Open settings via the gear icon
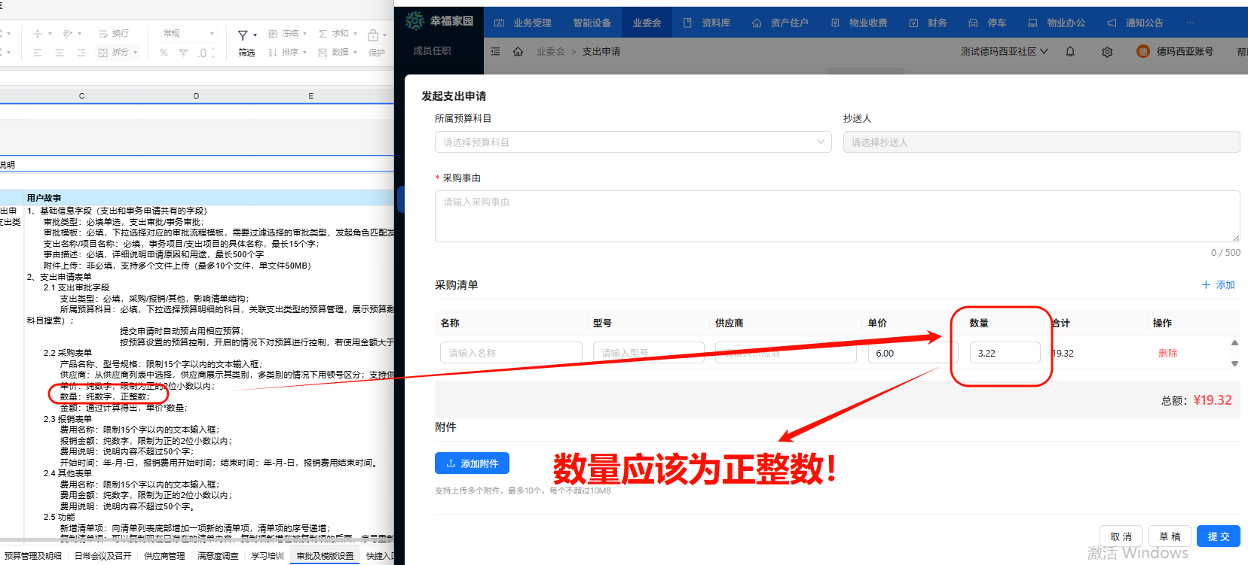1248x565 pixels. 1107,52
